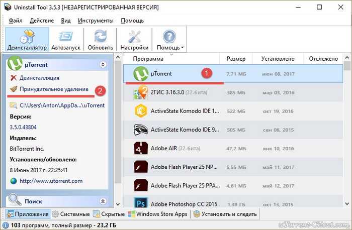Click the Помощь question mark icon
Image resolution: width=352 pixels, height=230 pixels.
(169, 36)
